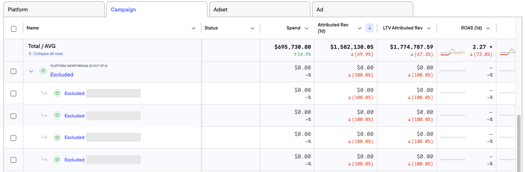Click the green 14.9% spend change
The width and height of the screenshot is (525, 172).
coord(302,54)
